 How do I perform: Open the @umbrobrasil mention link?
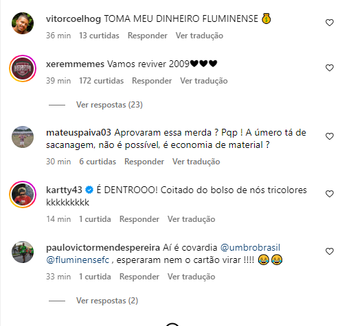250,247
